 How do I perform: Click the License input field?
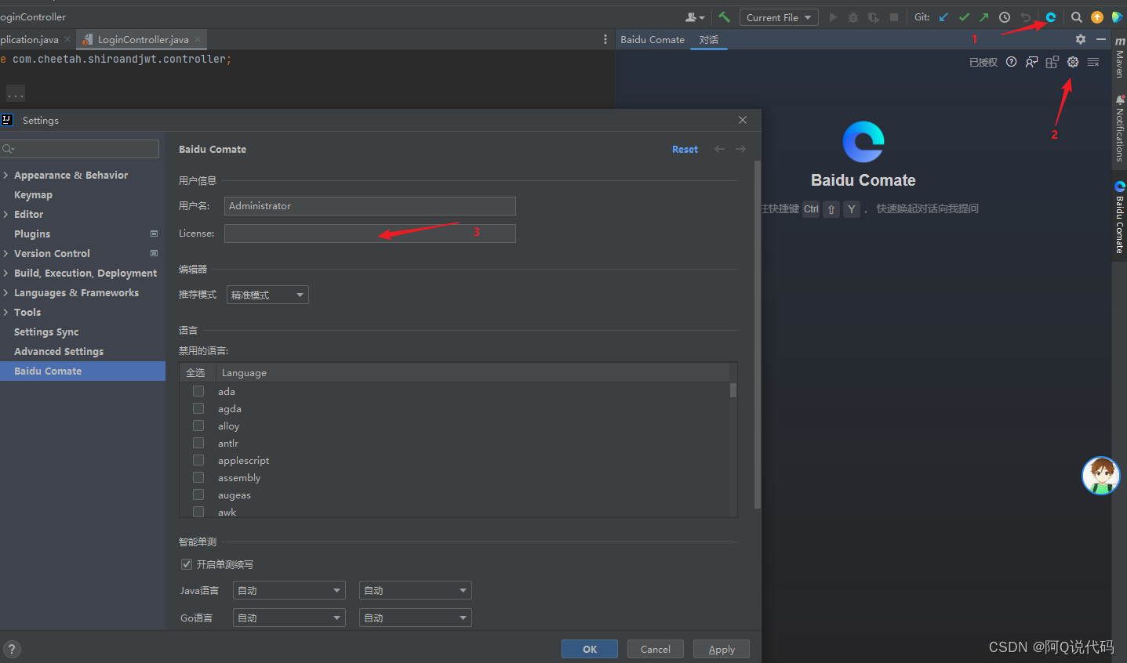pos(370,234)
